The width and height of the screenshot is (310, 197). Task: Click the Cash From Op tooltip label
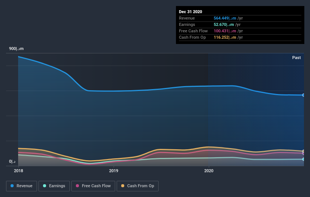[192, 37]
